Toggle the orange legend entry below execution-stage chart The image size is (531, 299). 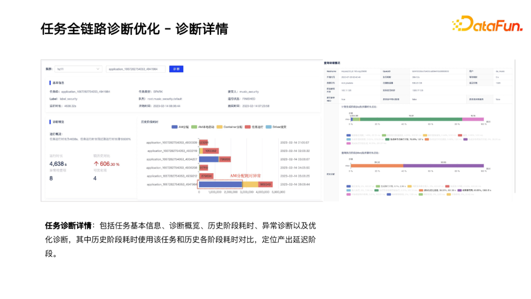pyautogui.click(x=421, y=190)
